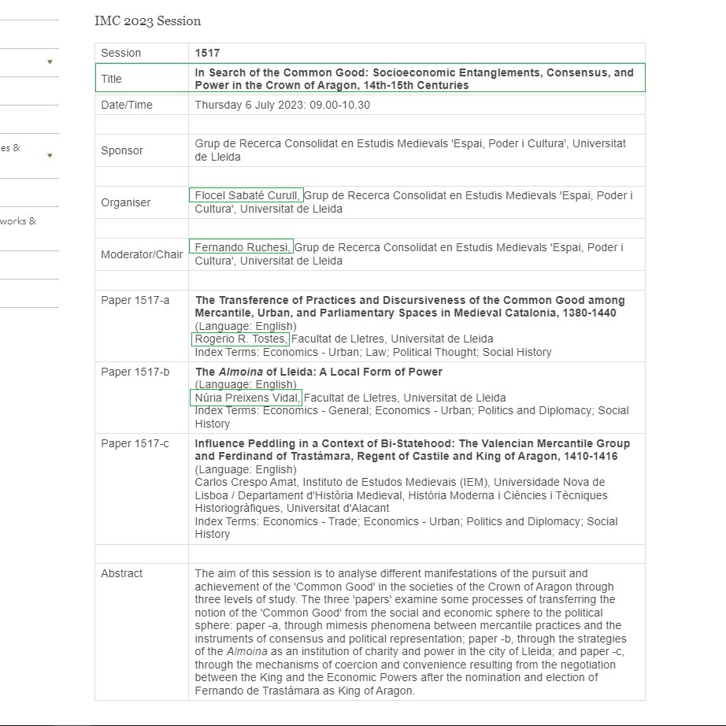Open speaker Núria Preixens Vidal's profile
726x726 pixels.
246,398
